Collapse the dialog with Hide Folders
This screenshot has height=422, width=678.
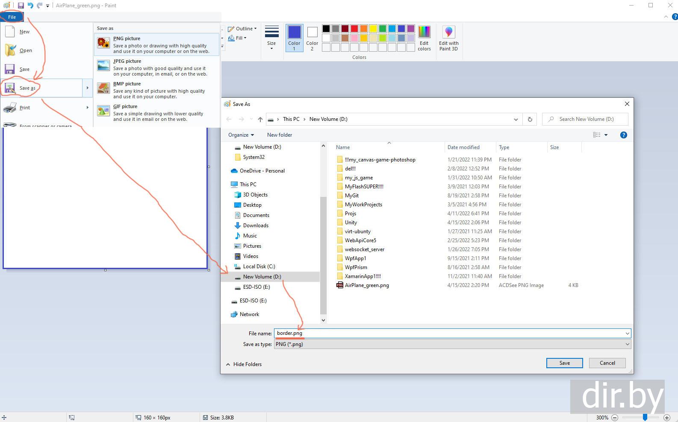pos(244,364)
